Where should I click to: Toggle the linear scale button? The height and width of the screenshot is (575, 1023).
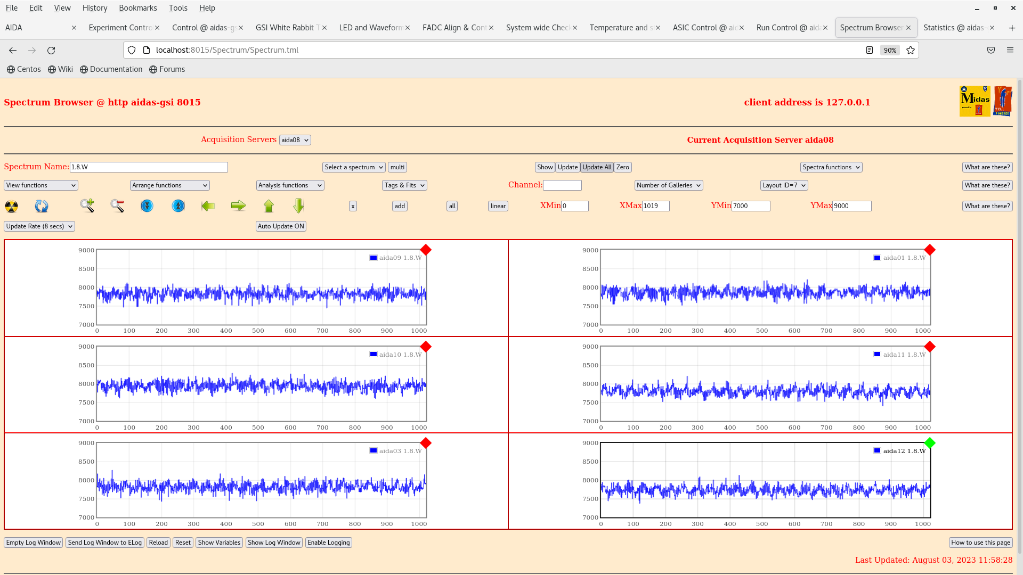(498, 206)
